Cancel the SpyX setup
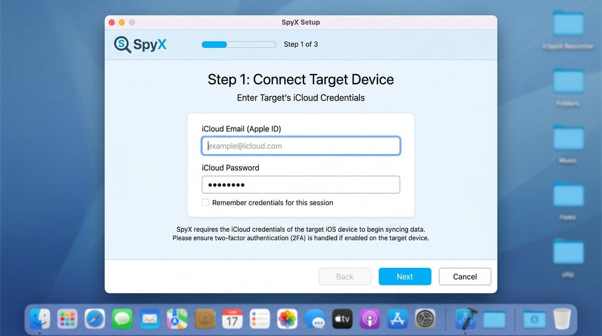 click(x=465, y=276)
